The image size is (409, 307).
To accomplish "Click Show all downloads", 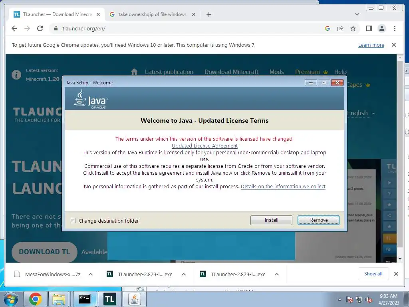I will (373, 274).
